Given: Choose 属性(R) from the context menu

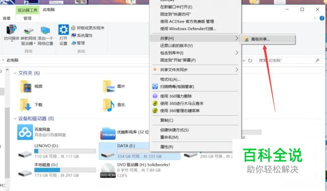Looking at the screenshot, I should click(x=167, y=147).
